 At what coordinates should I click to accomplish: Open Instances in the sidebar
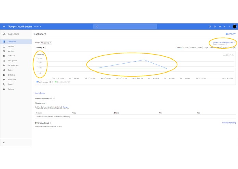(x=16, y=56)
